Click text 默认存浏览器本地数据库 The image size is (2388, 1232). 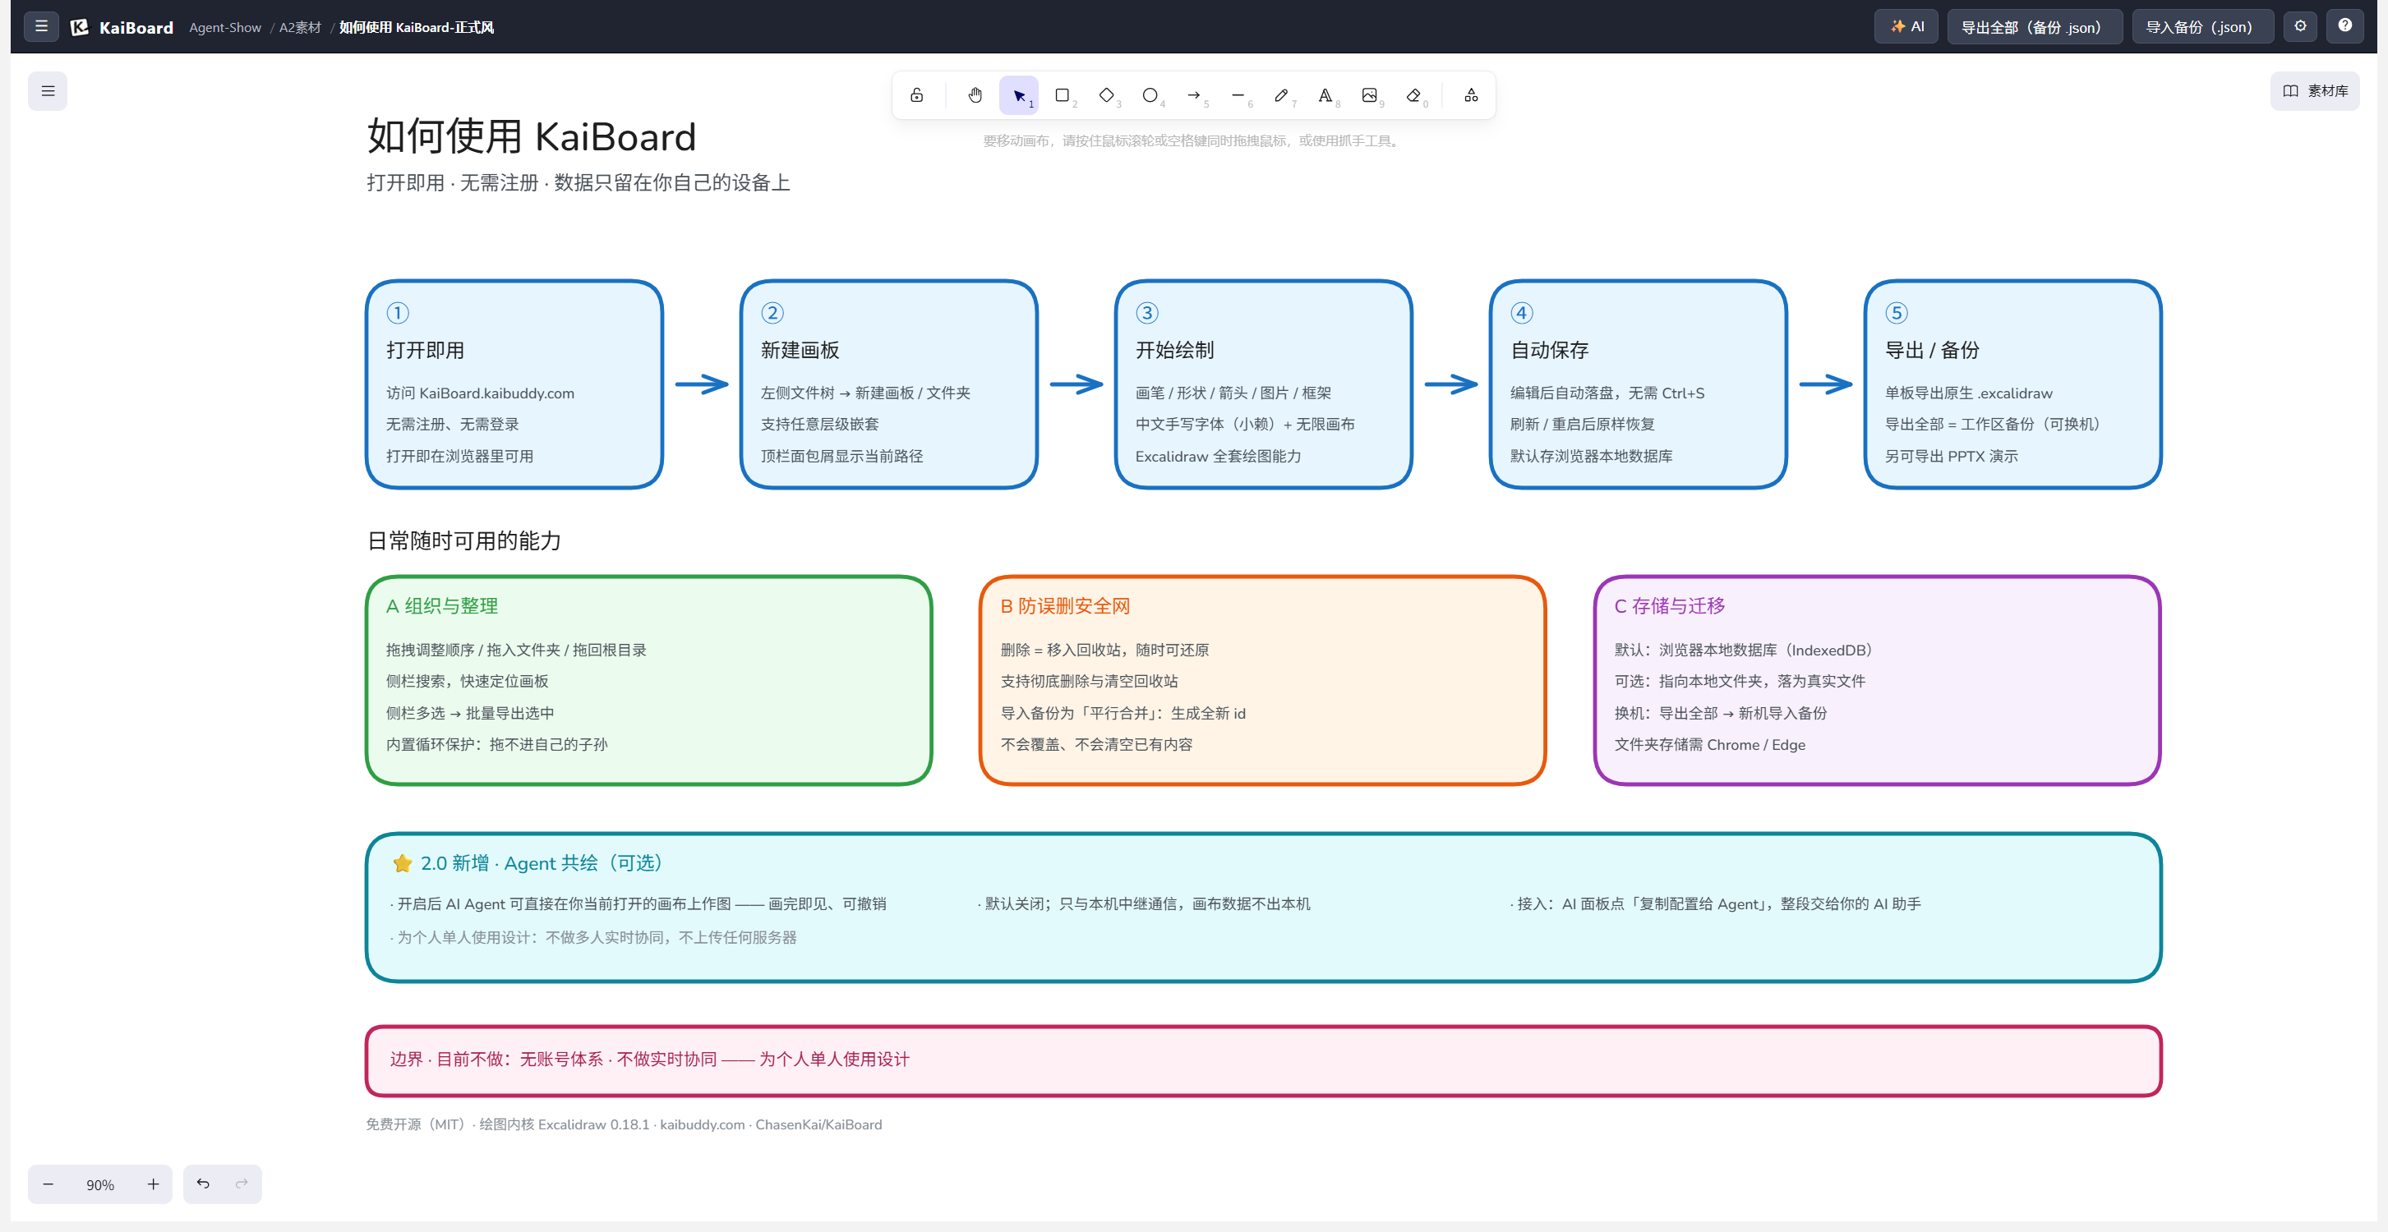click(1592, 456)
